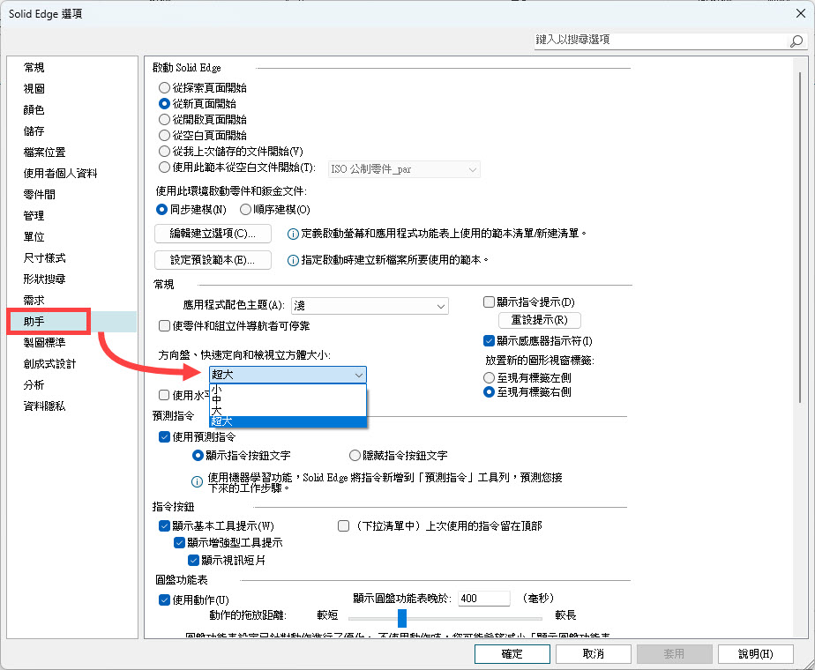Click the 鍵入以搜尋選項 search field
The image size is (815, 670).
tap(657, 41)
